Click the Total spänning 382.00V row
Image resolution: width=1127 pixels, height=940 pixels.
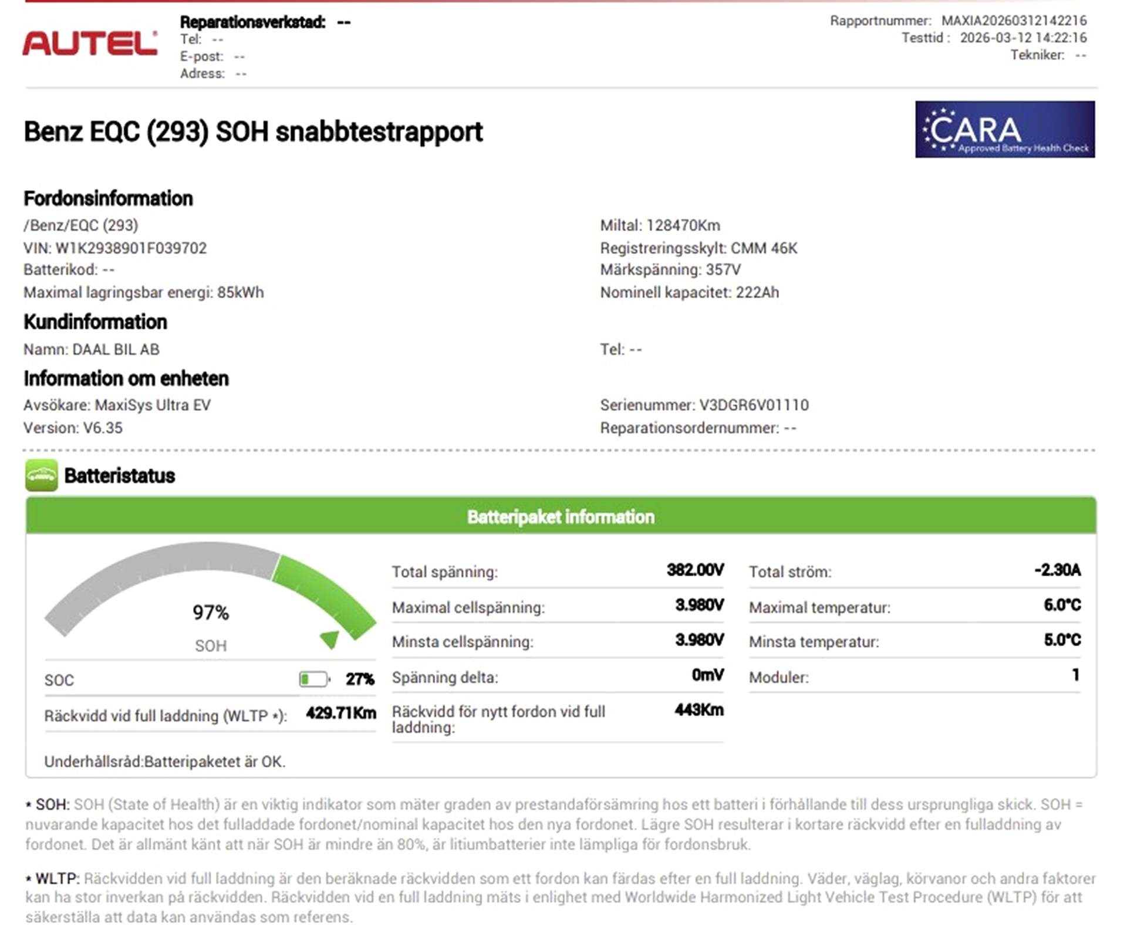pyautogui.click(x=557, y=571)
